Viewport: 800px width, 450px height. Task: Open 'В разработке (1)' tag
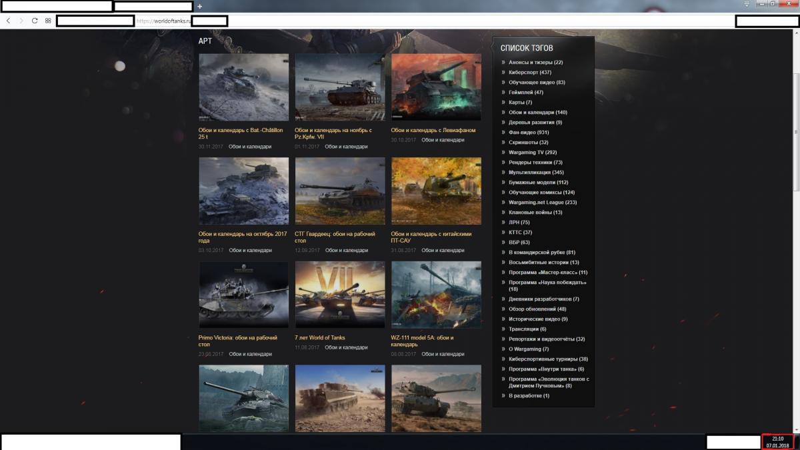pos(529,395)
